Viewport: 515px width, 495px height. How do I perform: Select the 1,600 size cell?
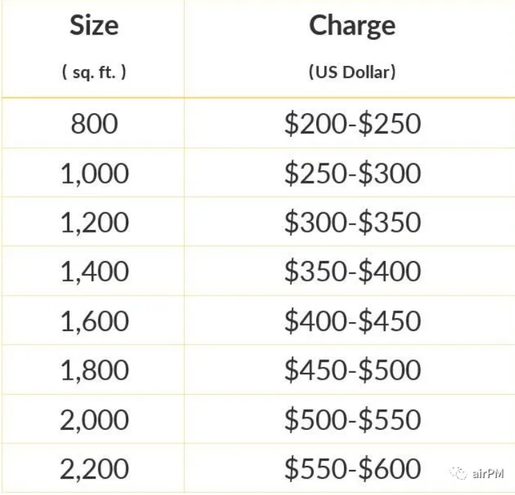[x=94, y=321]
